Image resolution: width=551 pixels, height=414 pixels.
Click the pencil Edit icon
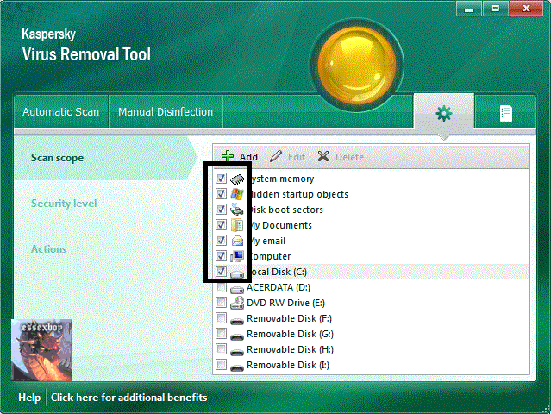click(276, 156)
